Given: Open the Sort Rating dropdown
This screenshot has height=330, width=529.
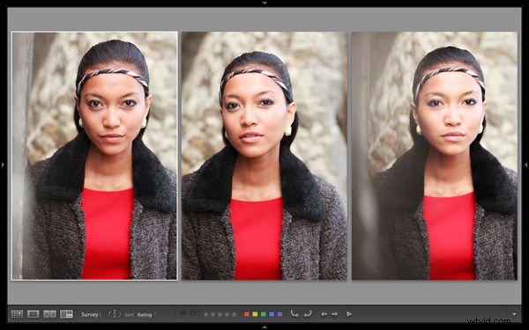Looking at the screenshot, I should (x=146, y=314).
